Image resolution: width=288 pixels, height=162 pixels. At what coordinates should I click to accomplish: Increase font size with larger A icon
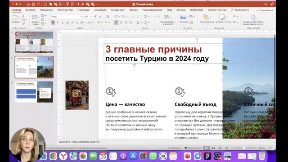(95, 17)
